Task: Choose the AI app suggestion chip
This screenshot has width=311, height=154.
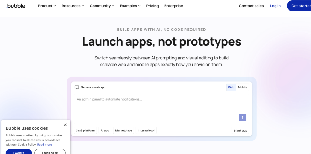Action: tap(105, 130)
